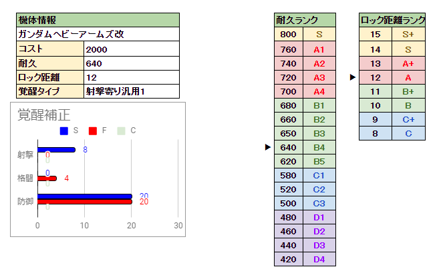
Task: Select the A+ lock rank cell
Action: [x=409, y=64]
